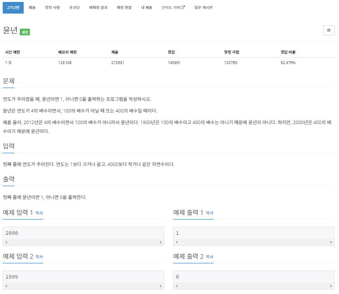Open the 숏코딩 tab
The height and width of the screenshot is (294, 339).
coord(75,7)
